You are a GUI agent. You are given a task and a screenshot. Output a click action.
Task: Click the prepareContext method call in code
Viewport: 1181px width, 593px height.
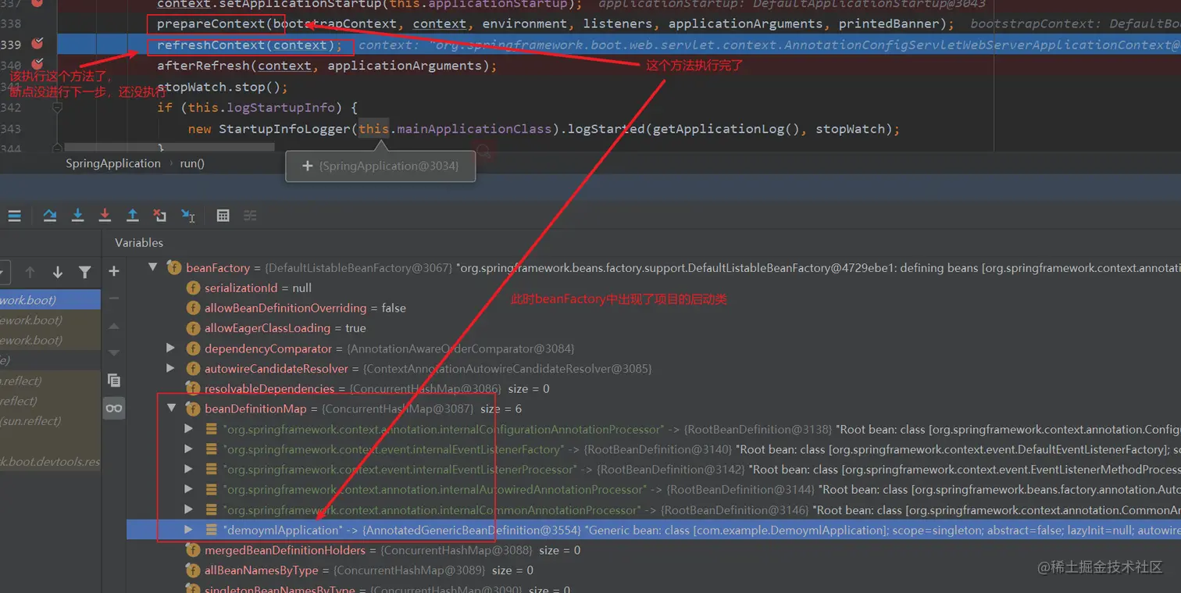point(211,23)
